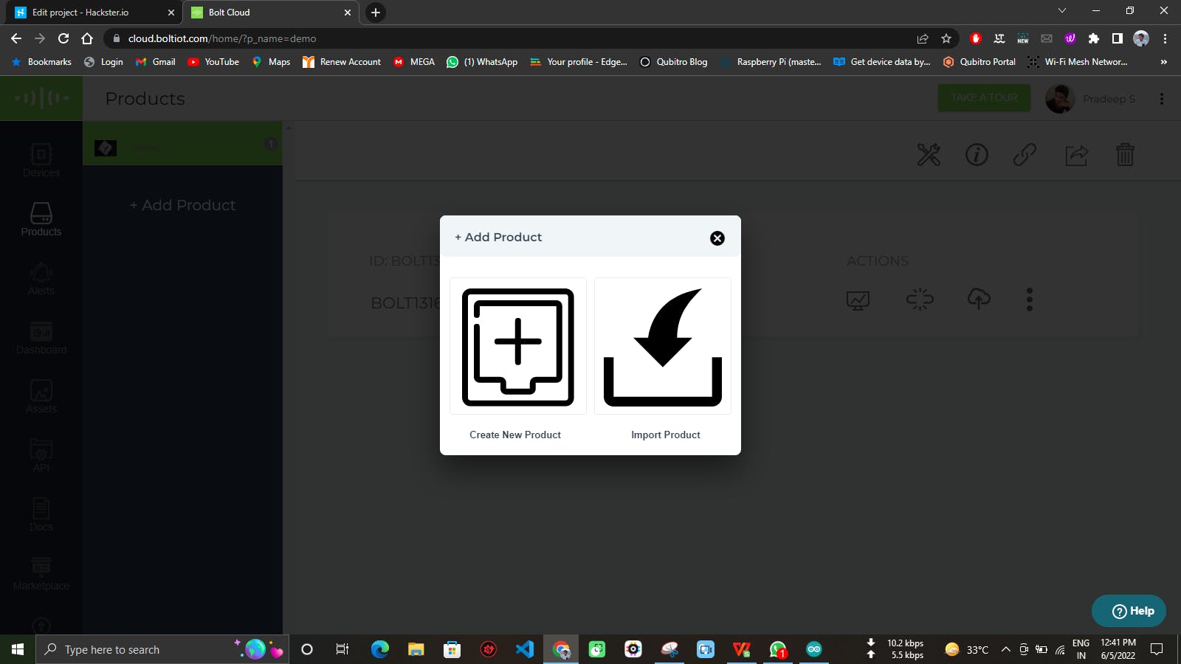The height and width of the screenshot is (664, 1181).
Task: Delete product using trash icon
Action: point(1125,154)
